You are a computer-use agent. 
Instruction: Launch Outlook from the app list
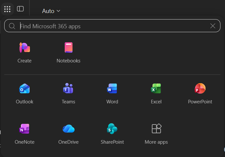tap(24, 93)
